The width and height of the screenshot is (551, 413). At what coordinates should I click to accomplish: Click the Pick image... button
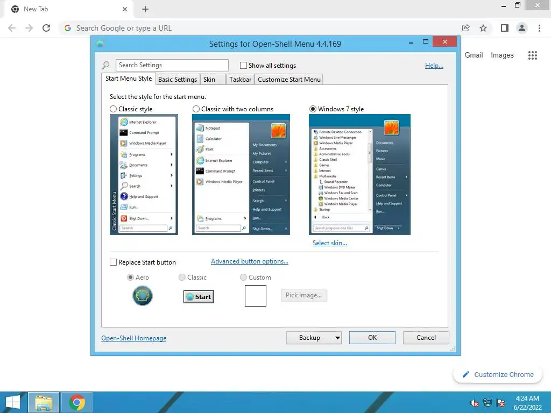click(x=303, y=295)
